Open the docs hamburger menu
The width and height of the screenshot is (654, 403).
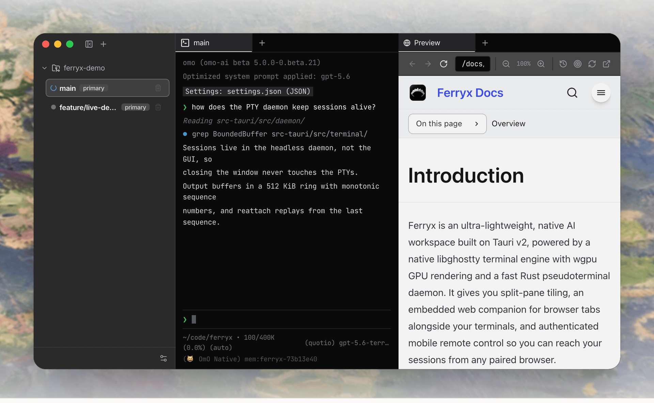point(601,93)
